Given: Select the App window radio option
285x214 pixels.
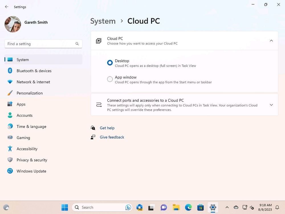Looking at the screenshot, I should (110, 79).
